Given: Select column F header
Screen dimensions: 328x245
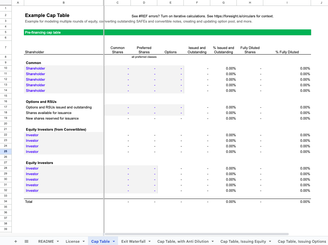Looking at the screenshot, I should [197, 3].
